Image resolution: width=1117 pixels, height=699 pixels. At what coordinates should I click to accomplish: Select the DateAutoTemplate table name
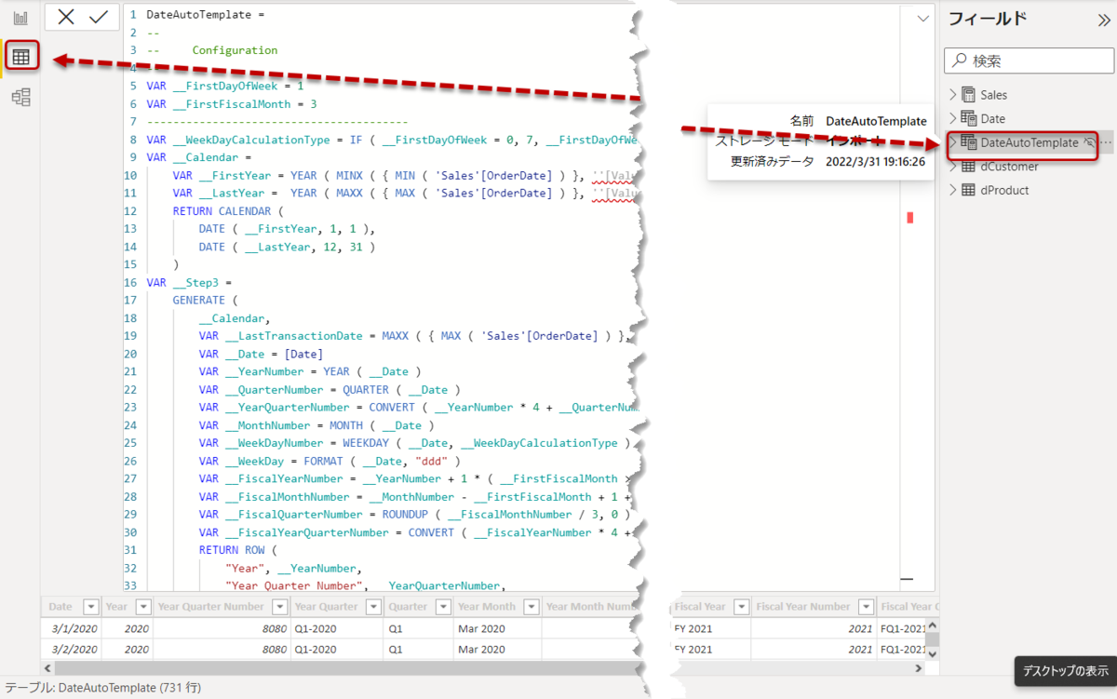pyautogui.click(x=1030, y=143)
